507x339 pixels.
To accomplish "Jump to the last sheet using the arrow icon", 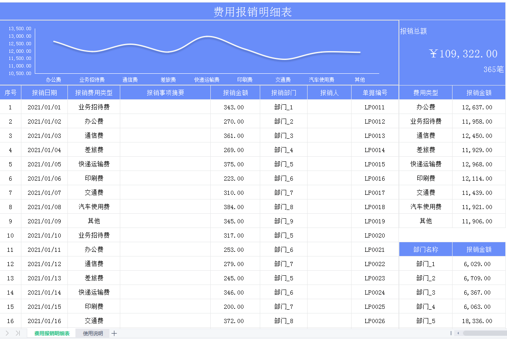I will 18,334.
